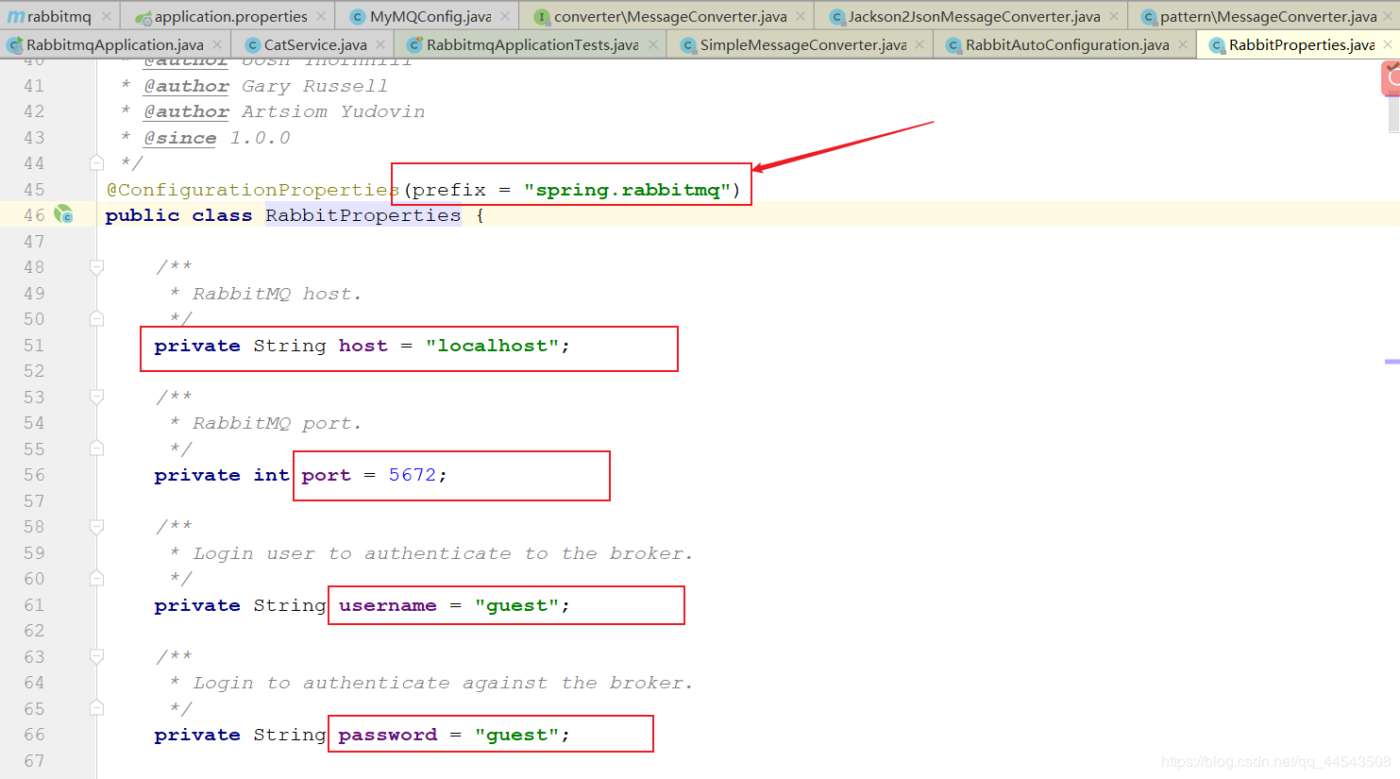Click the Spring leaf icon on application.properties tab
The height and width of the screenshot is (779, 1400).
click(x=143, y=17)
